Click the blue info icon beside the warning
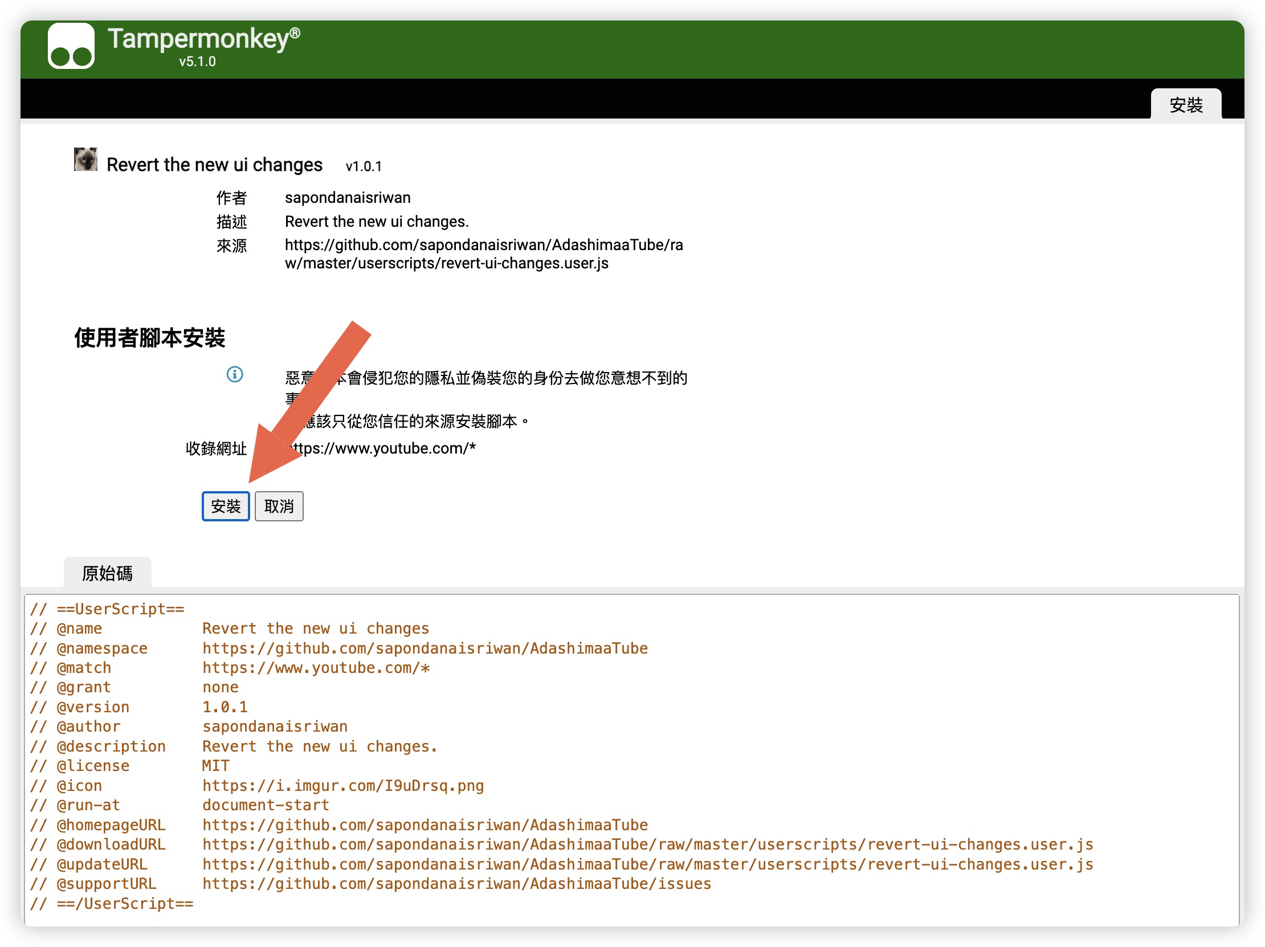This screenshot has width=1265, height=947. [235, 374]
